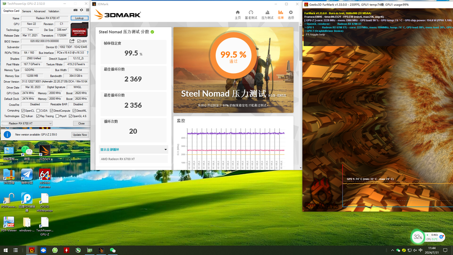This screenshot has width=453, height=255.
Task: Click the Task View taskbar icon
Action: pyautogui.click(x=16, y=250)
